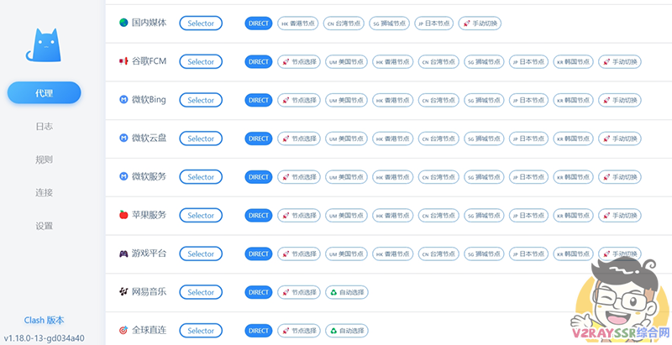Choose UM 美国节点 for 微软服务
This screenshot has width=672, height=345.
click(346, 177)
